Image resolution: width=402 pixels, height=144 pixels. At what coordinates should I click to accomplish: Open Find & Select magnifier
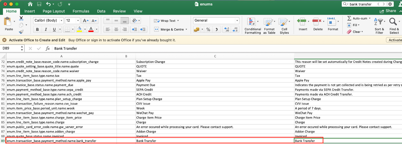point(393,22)
